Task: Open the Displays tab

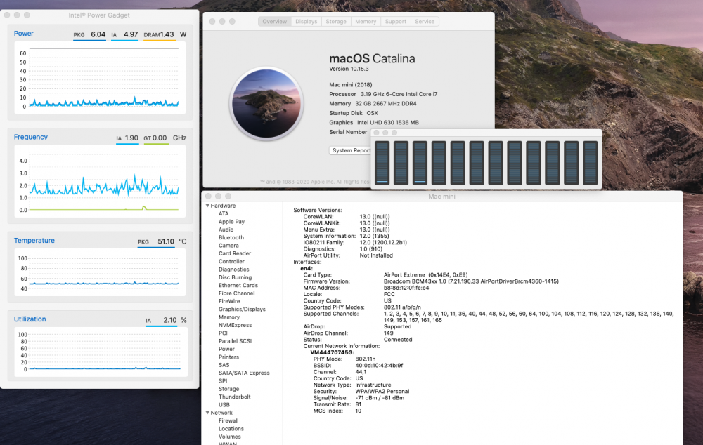Action: (x=307, y=22)
